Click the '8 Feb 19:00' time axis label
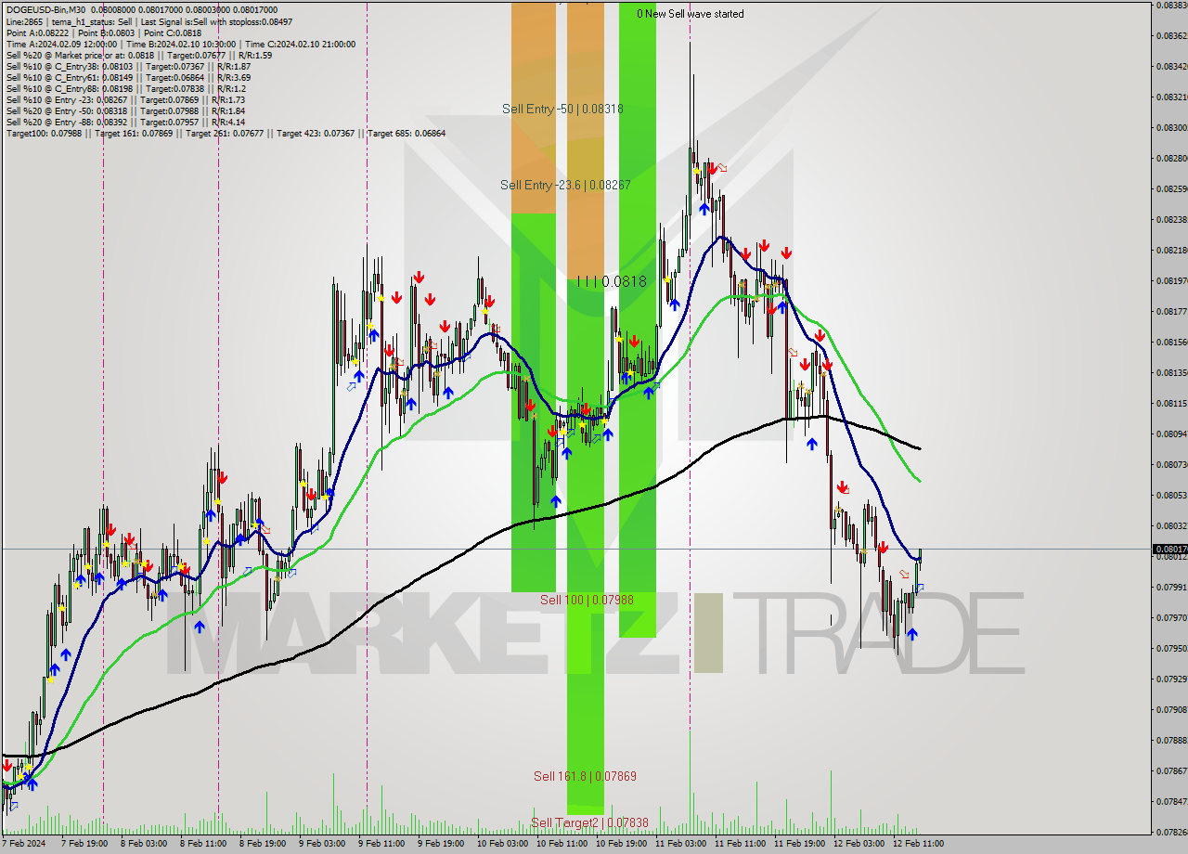1188x854 pixels. [263, 844]
